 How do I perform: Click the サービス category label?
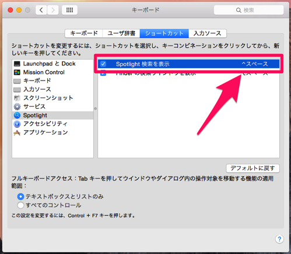34,106
